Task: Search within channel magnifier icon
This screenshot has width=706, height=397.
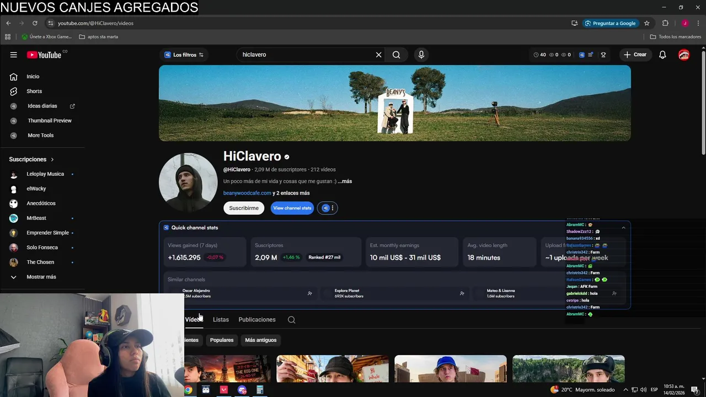Action: point(291,320)
